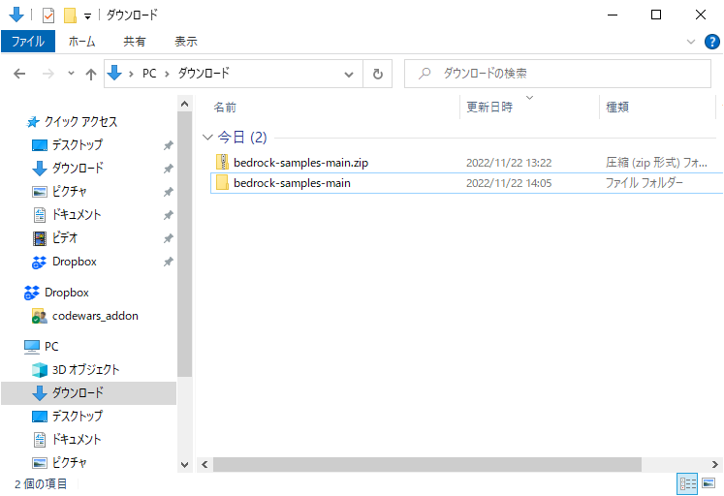
Task: Open ビデオ in navigation pane
Action: tap(65, 238)
